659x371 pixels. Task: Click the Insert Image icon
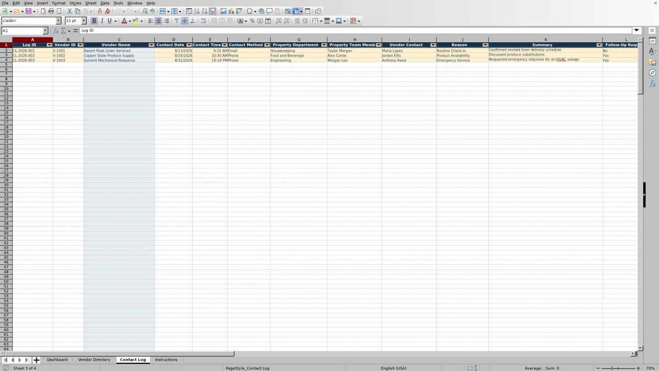tap(224, 11)
